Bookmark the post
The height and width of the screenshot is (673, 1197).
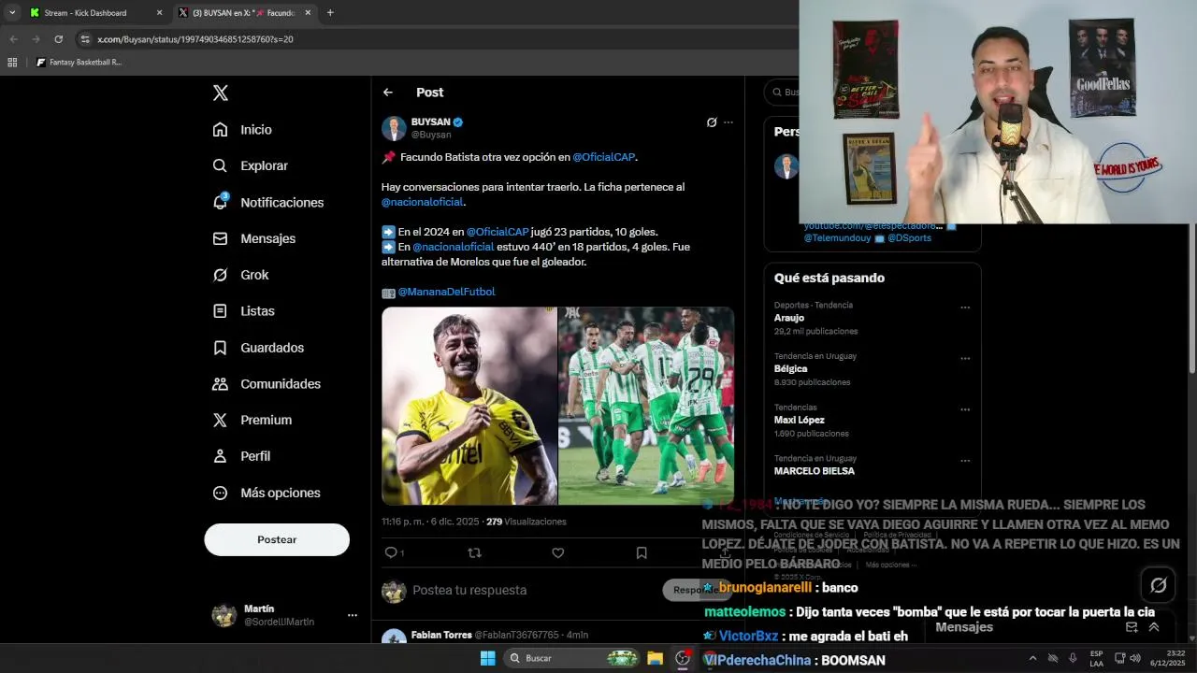(x=642, y=552)
